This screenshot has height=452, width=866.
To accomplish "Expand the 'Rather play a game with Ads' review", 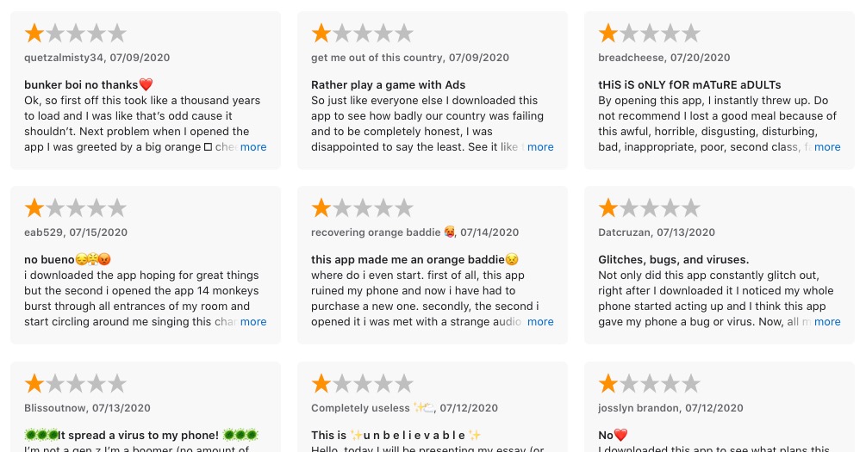I will point(540,147).
